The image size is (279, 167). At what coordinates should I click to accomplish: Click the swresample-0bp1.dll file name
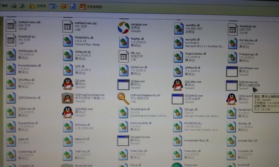196,140
